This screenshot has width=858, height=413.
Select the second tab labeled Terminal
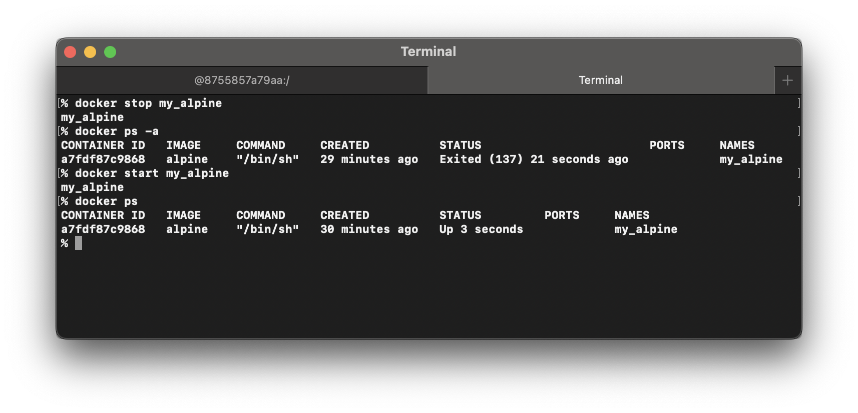(600, 80)
